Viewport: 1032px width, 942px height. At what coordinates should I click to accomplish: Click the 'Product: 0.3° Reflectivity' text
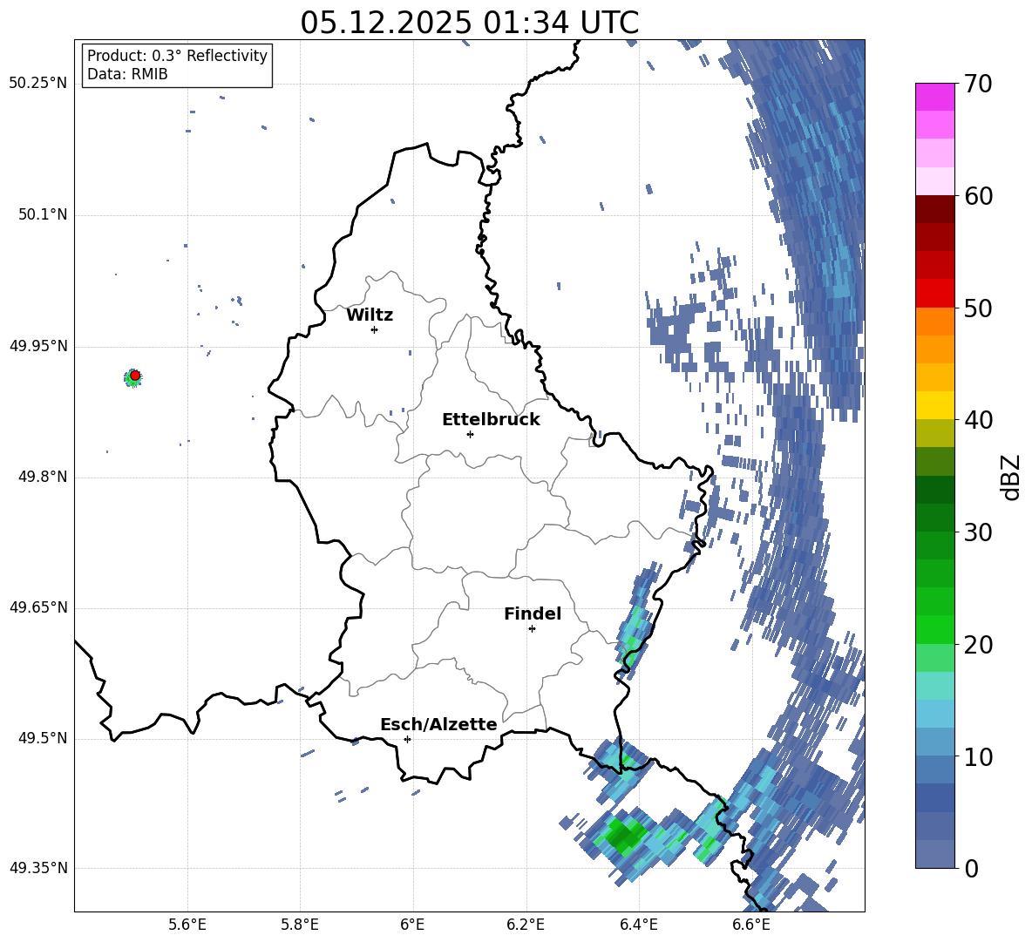coord(177,56)
